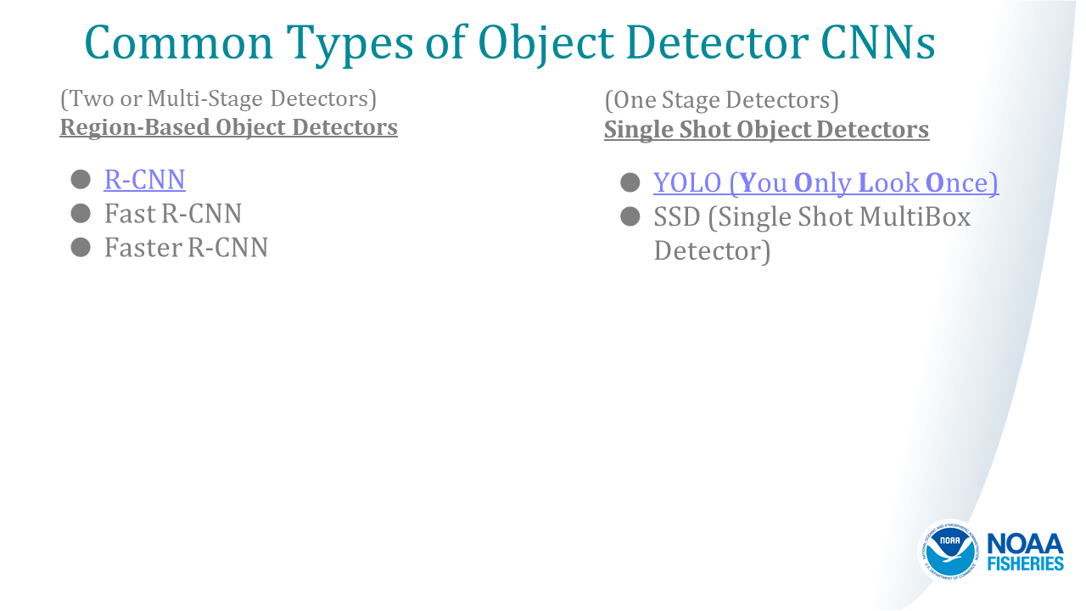Click the 'Single Shot Object Detectors' heading
The image size is (1086, 611).
[766, 130]
